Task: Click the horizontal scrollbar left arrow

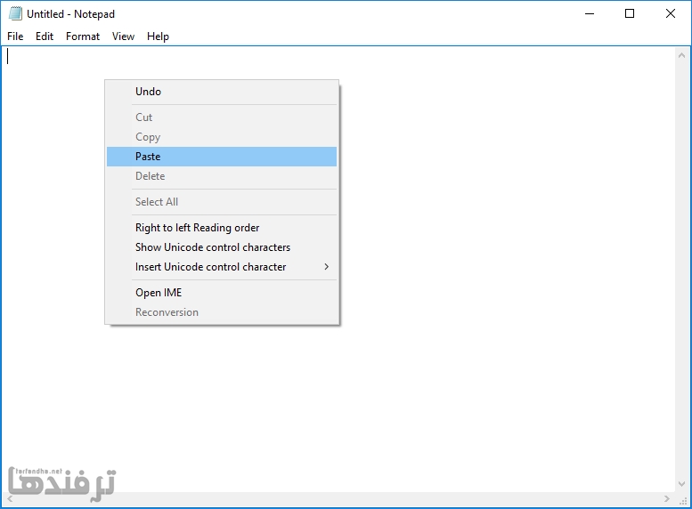Action: 10,499
